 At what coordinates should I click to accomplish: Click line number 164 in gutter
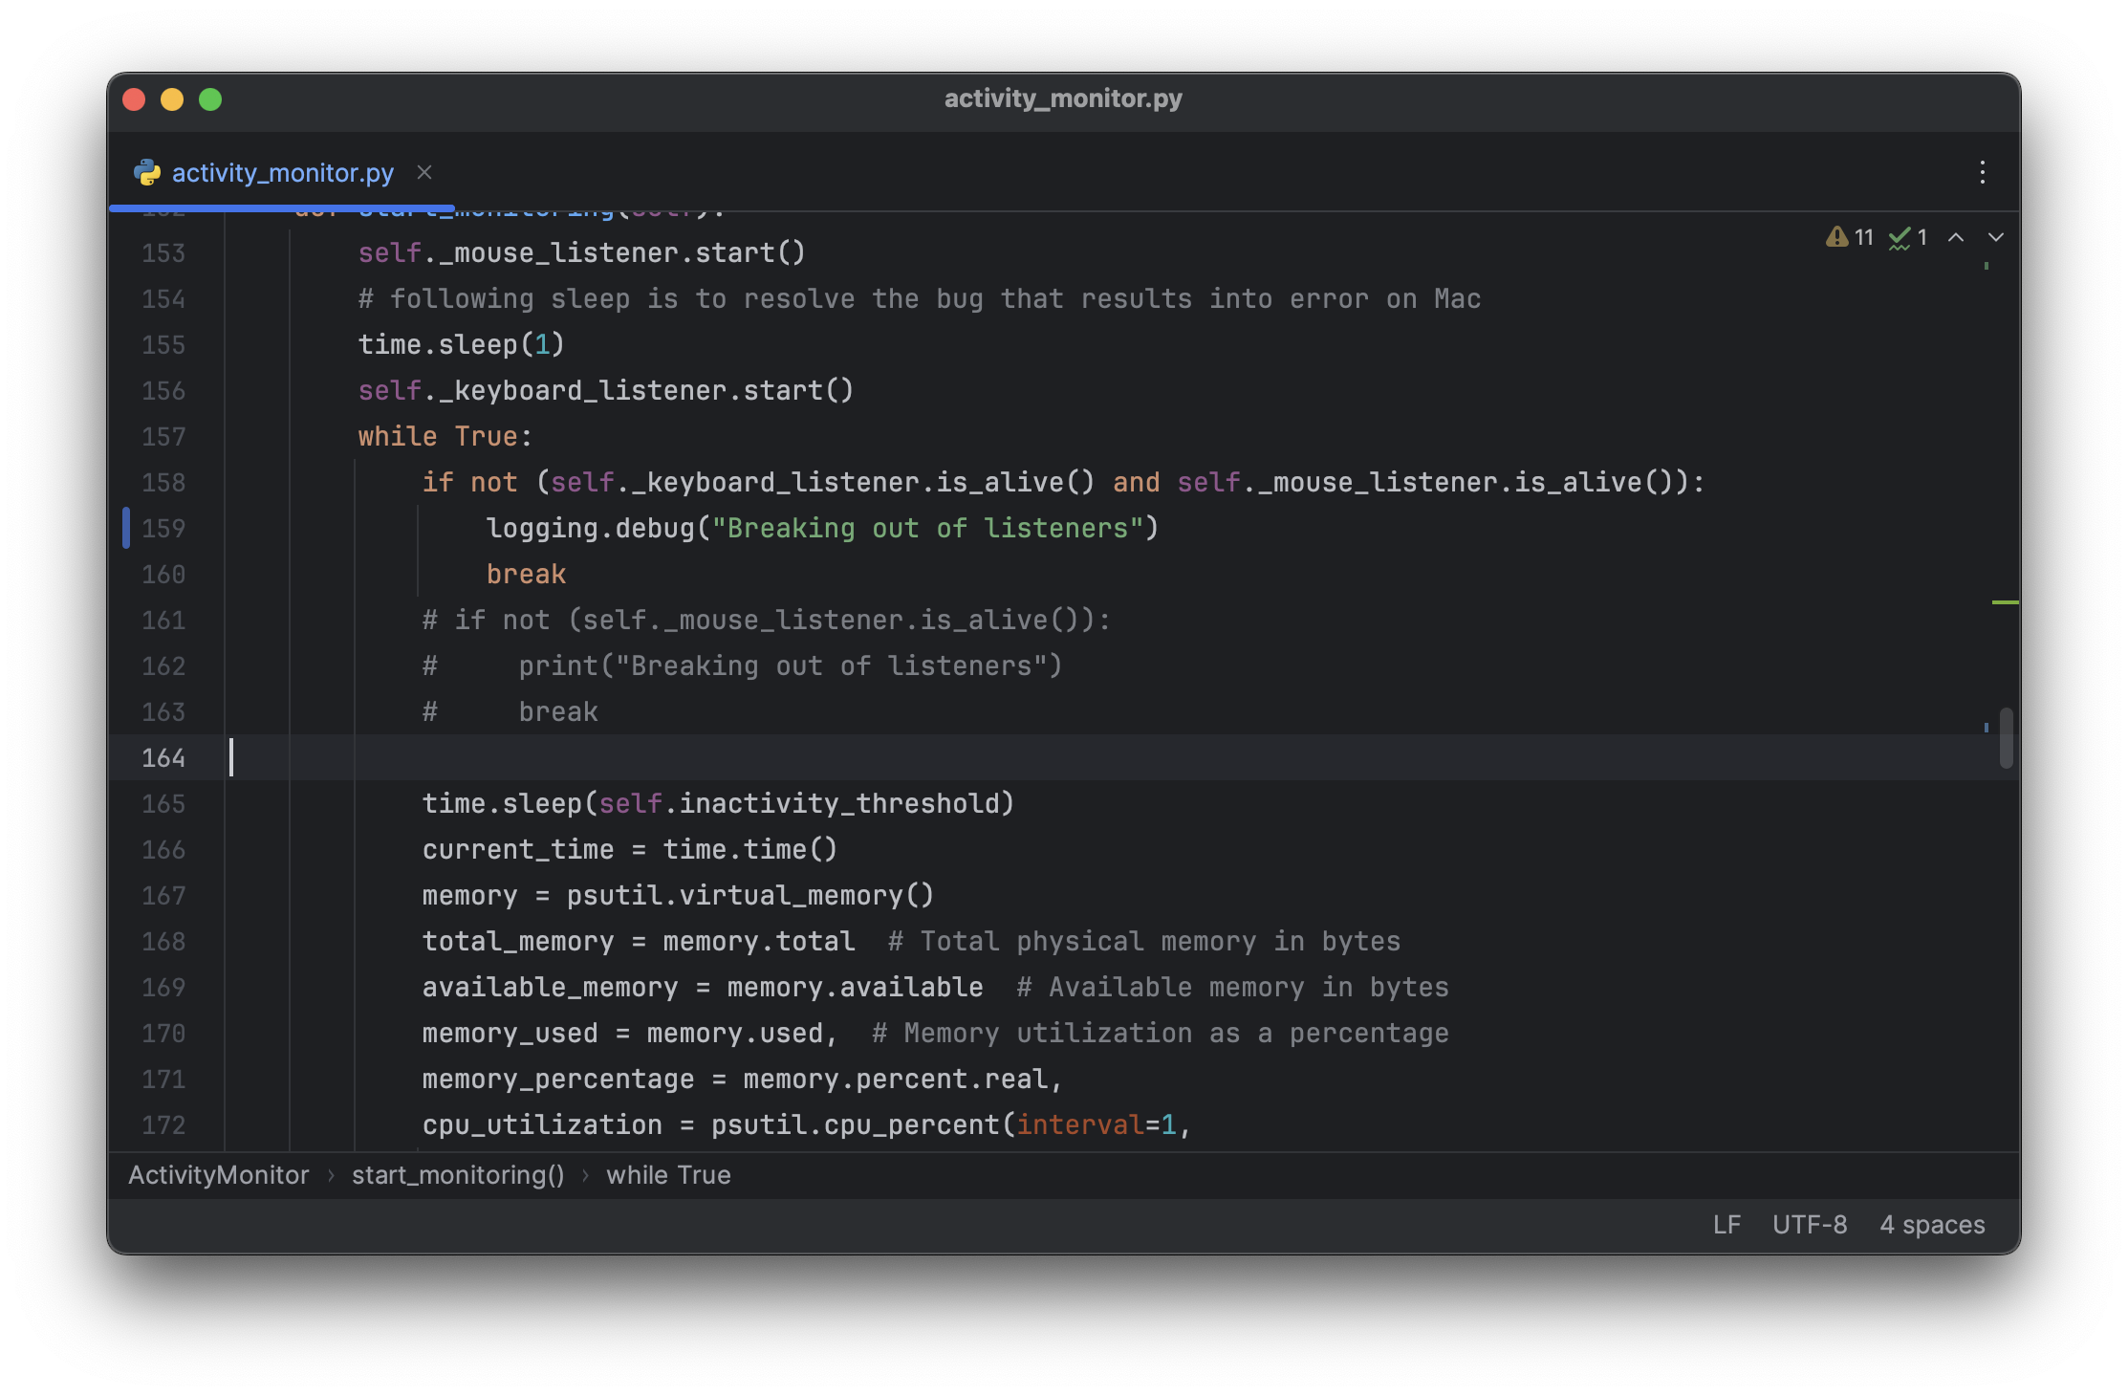pos(163,757)
